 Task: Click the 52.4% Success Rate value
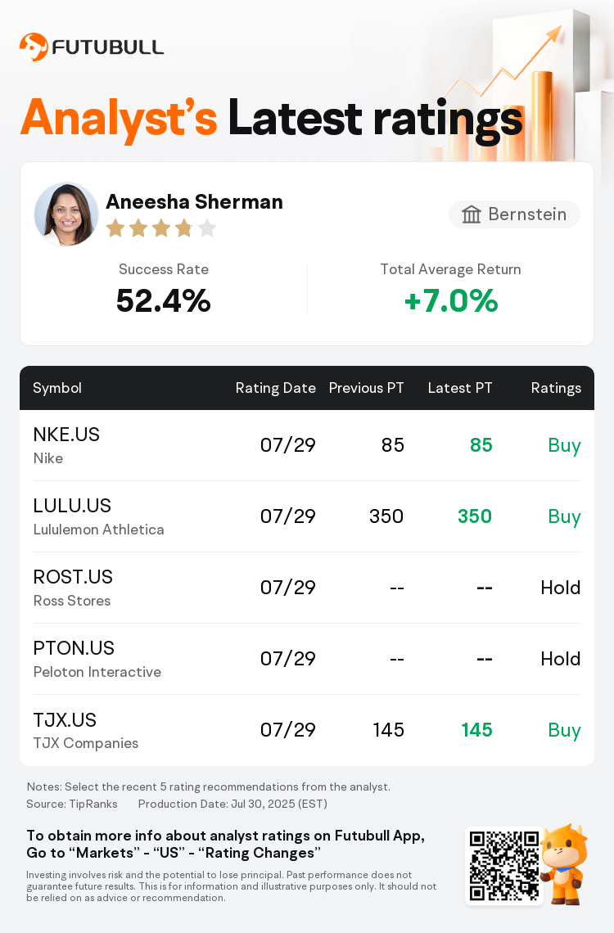pos(164,300)
